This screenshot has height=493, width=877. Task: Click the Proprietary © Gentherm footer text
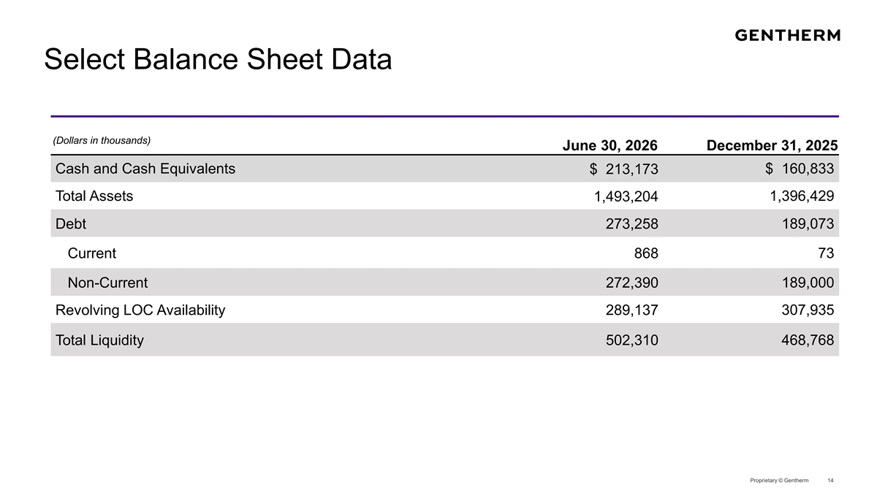pos(779,480)
